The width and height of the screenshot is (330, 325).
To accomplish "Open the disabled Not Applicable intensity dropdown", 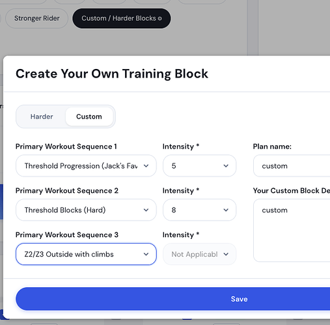I will [x=199, y=254].
